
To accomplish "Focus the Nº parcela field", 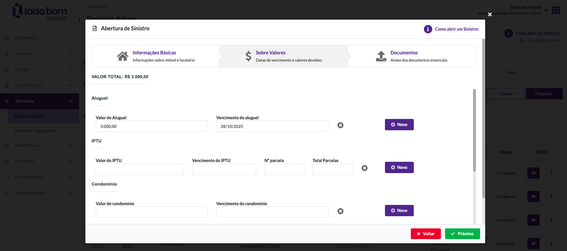I will pyautogui.click(x=284, y=169).
